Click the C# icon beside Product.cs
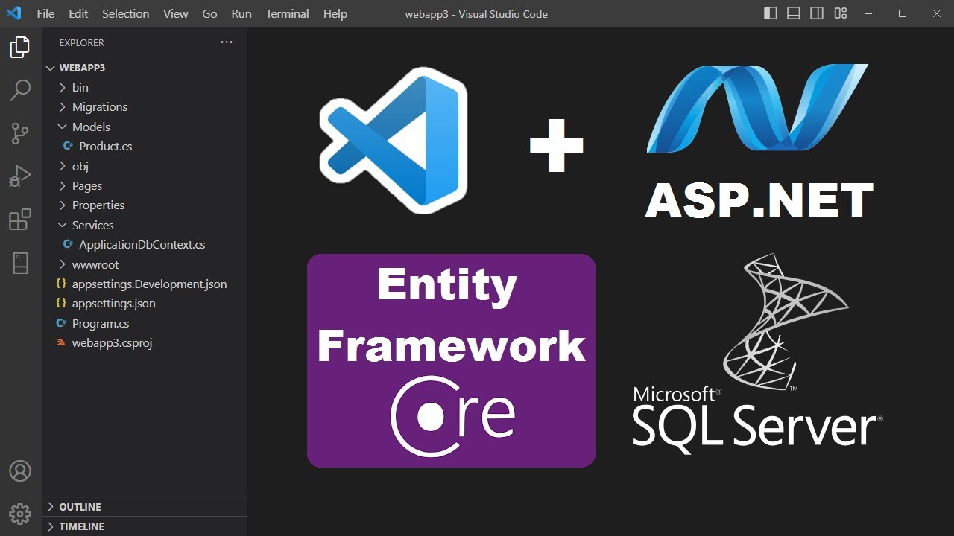 (69, 146)
